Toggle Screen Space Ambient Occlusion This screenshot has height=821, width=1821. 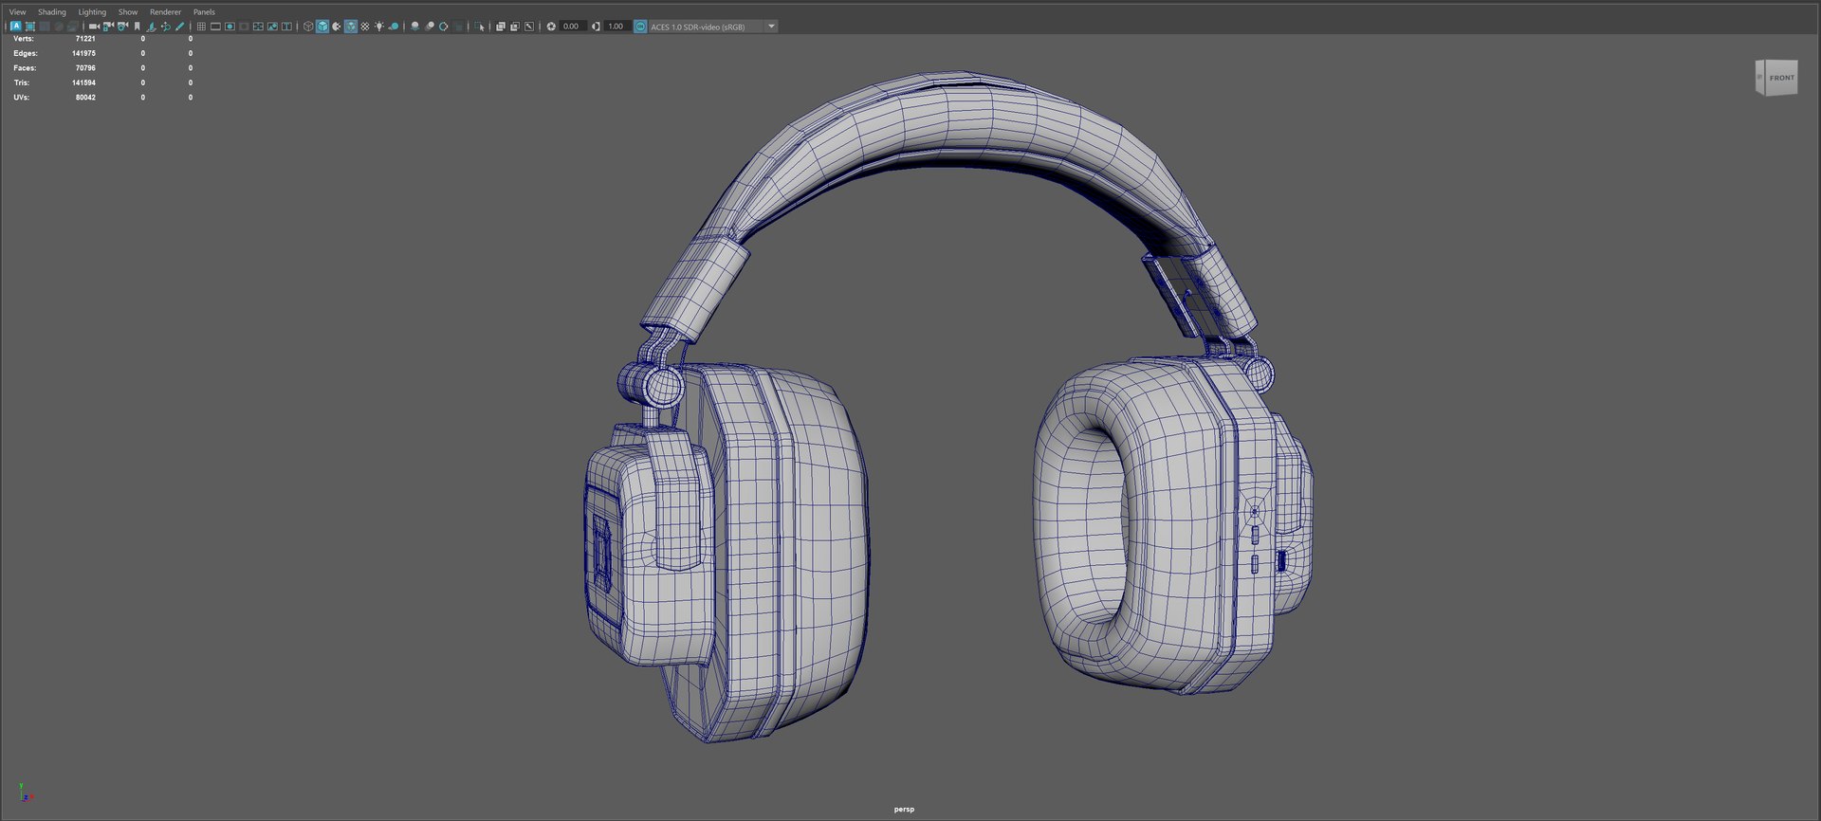414,27
